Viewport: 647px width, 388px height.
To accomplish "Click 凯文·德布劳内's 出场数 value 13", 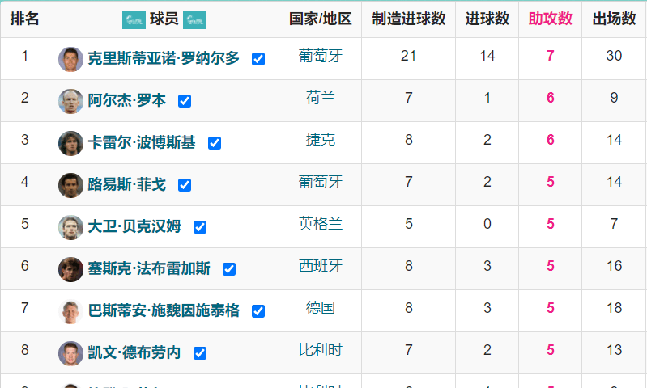I will [x=614, y=350].
